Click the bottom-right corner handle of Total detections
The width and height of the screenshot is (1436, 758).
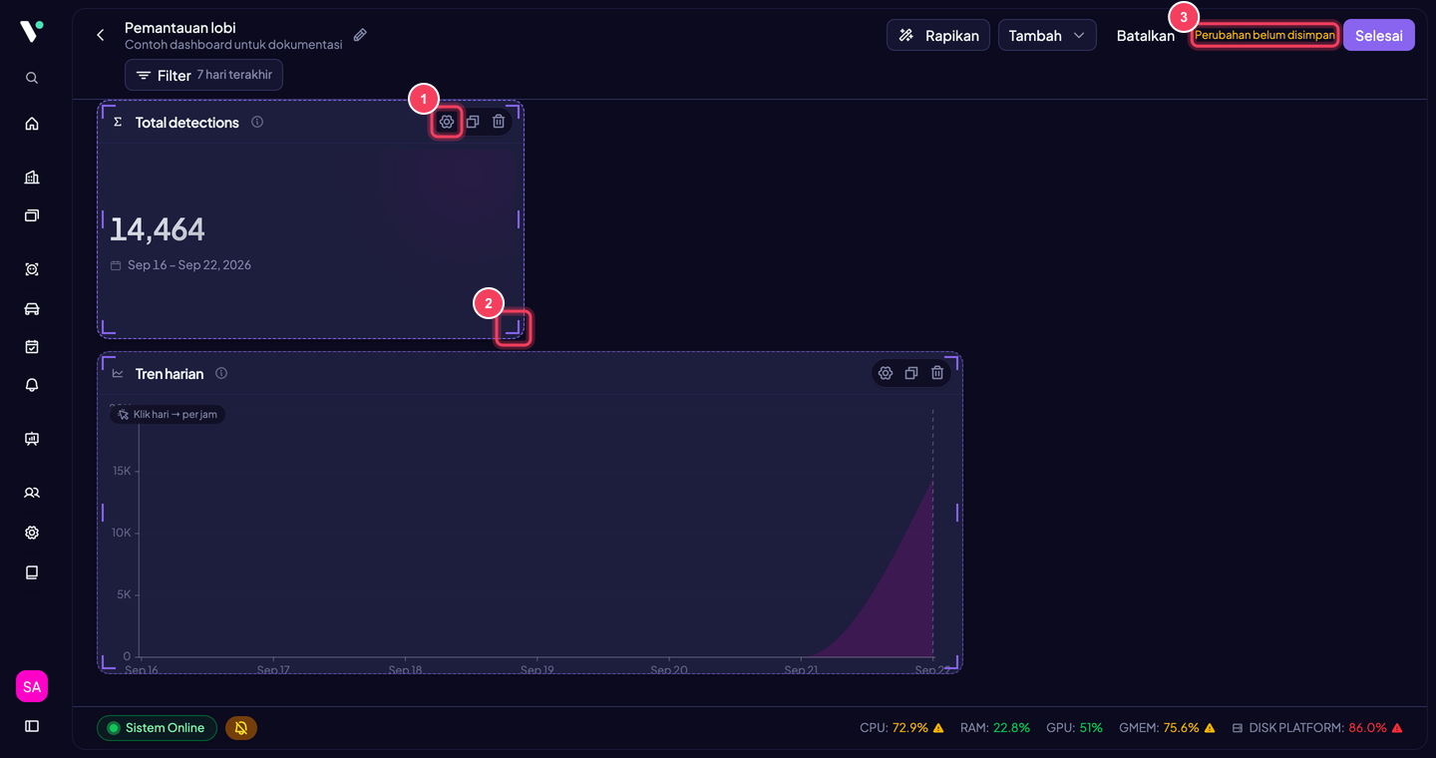pyautogui.click(x=514, y=327)
